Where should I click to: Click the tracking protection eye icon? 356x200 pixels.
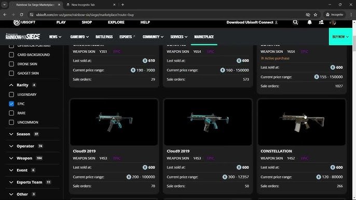coord(308,15)
